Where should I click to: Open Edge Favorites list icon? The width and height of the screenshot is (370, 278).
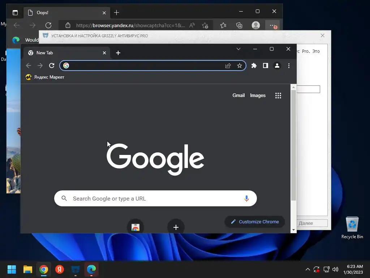pos(223,25)
